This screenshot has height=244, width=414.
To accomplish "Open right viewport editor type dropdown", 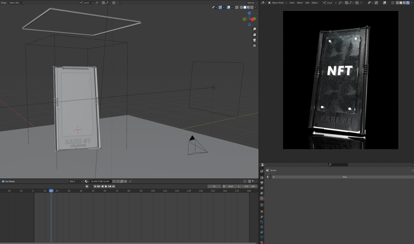I will coord(263,2).
